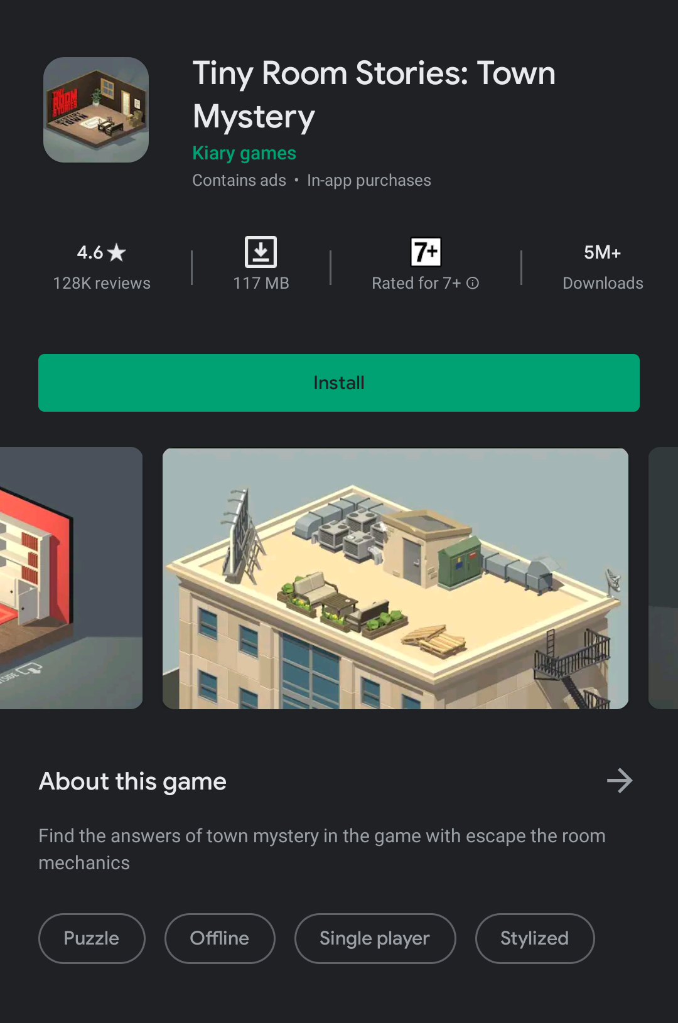Select the Offline tag chip
The height and width of the screenshot is (1023, 678).
pos(220,938)
